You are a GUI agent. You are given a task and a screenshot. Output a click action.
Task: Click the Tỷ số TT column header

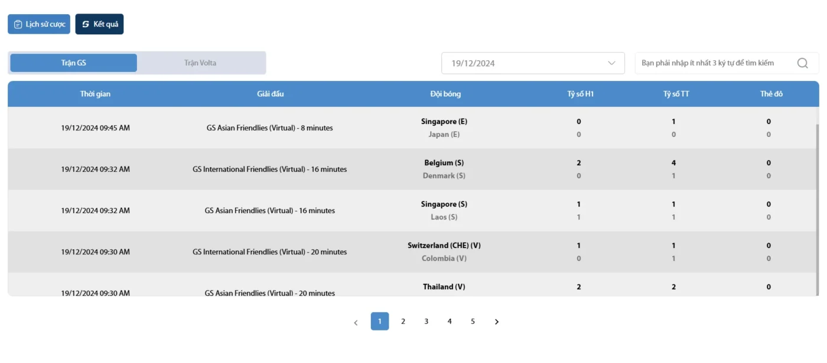[676, 94]
